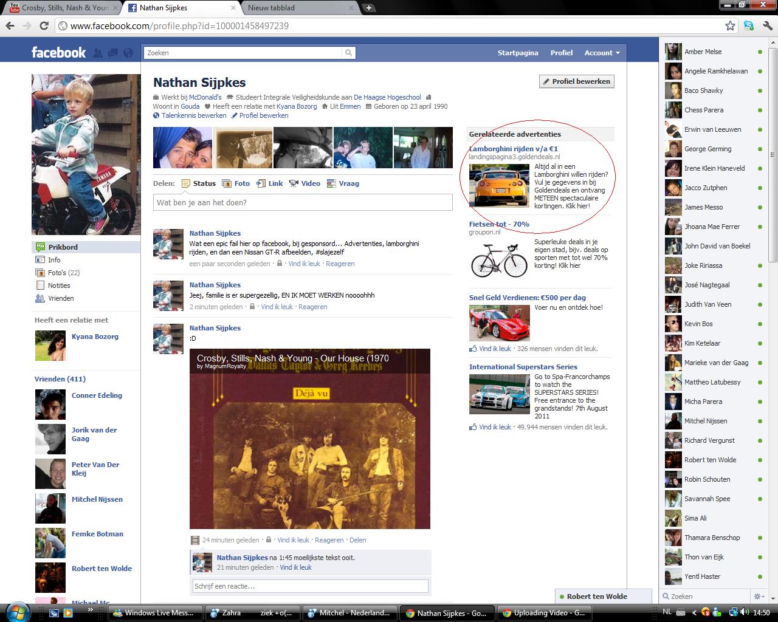Open Robert ten Wolde chat tab
The image size is (778, 622).
tap(604, 596)
